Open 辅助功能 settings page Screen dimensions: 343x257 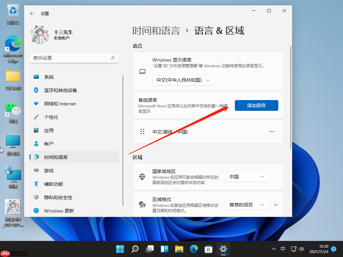coord(54,184)
